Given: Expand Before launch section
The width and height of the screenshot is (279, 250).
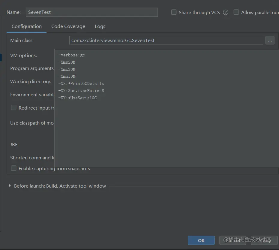Looking at the screenshot, I should click(x=10, y=186).
